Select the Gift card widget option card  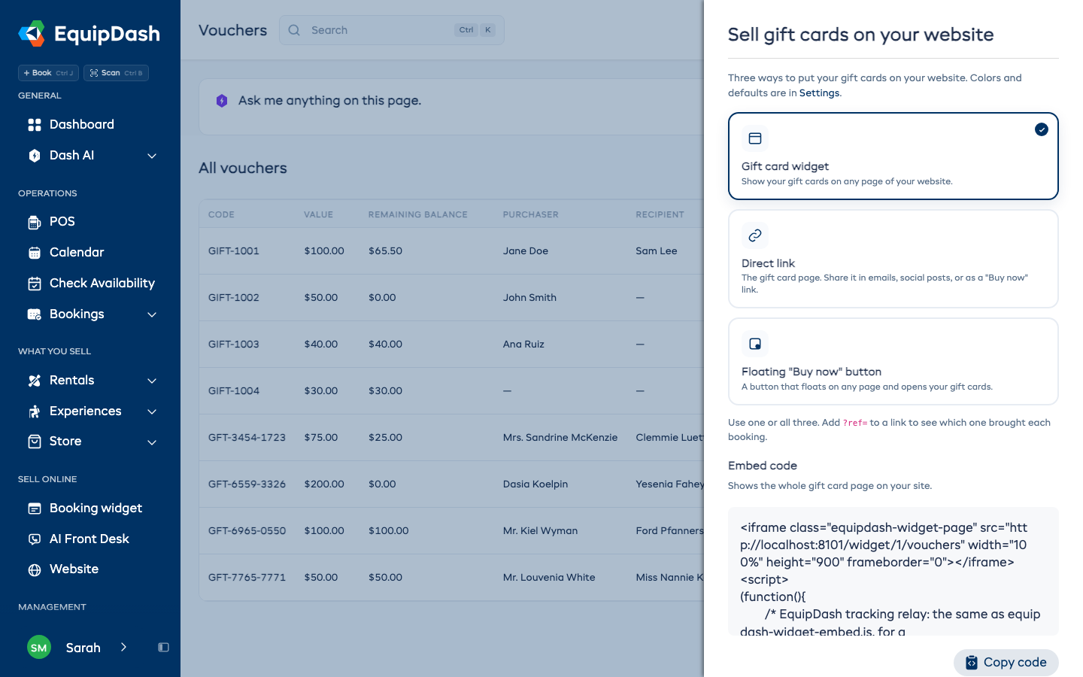[x=893, y=156]
